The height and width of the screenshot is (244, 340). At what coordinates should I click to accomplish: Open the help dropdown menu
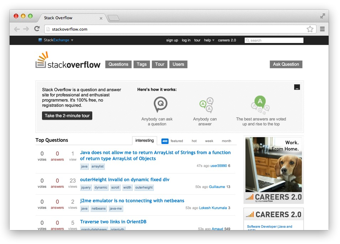(x=209, y=40)
